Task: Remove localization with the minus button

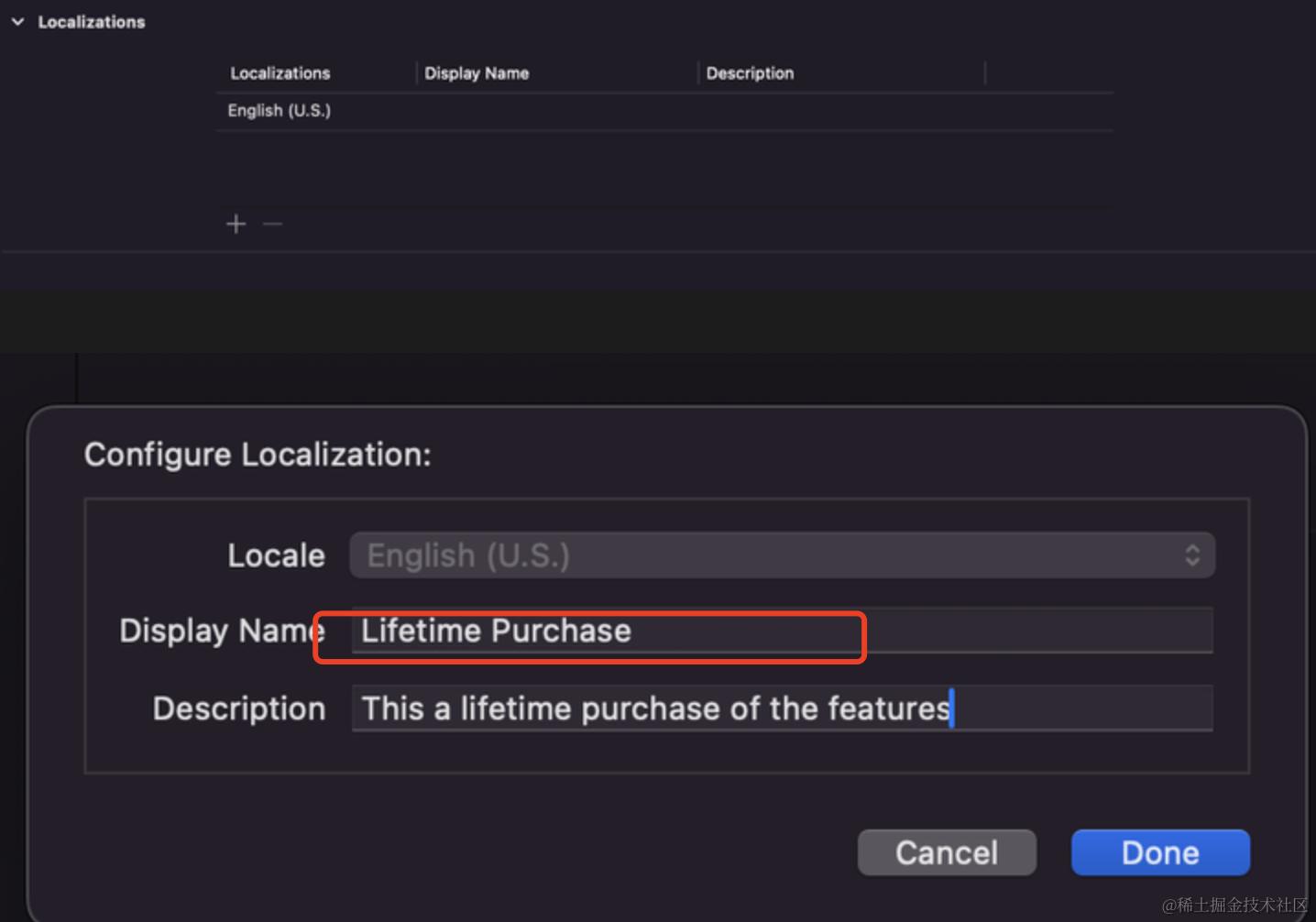Action: [x=272, y=224]
